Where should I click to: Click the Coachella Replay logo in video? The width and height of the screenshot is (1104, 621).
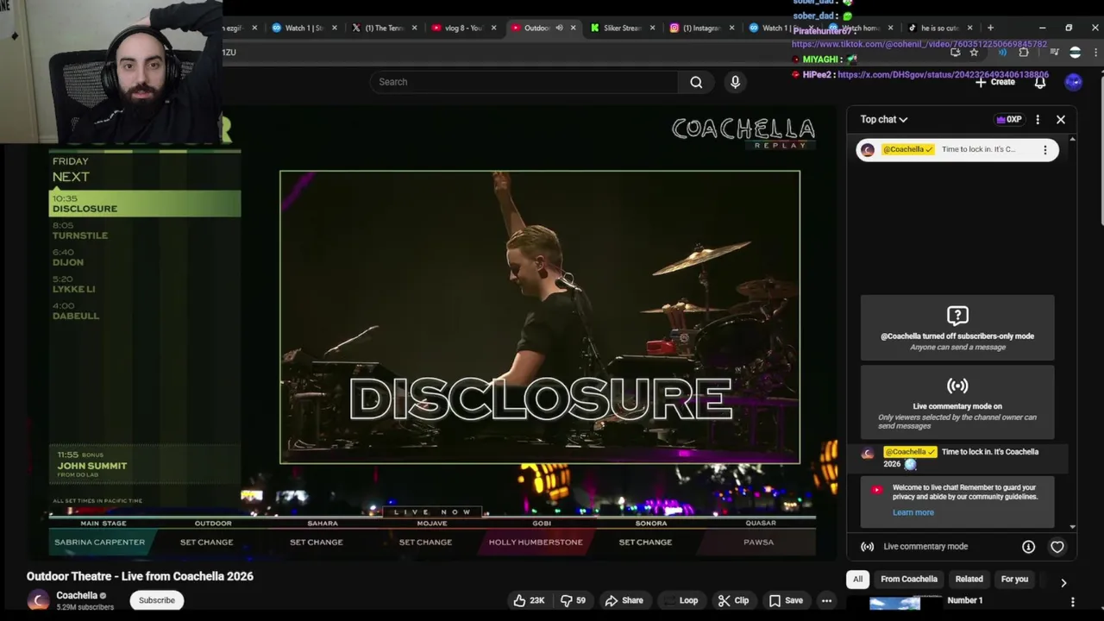[x=743, y=132]
